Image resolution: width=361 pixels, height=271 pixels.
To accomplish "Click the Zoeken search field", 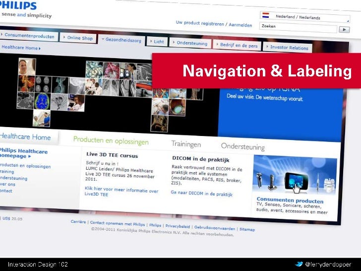I will point(299,27).
